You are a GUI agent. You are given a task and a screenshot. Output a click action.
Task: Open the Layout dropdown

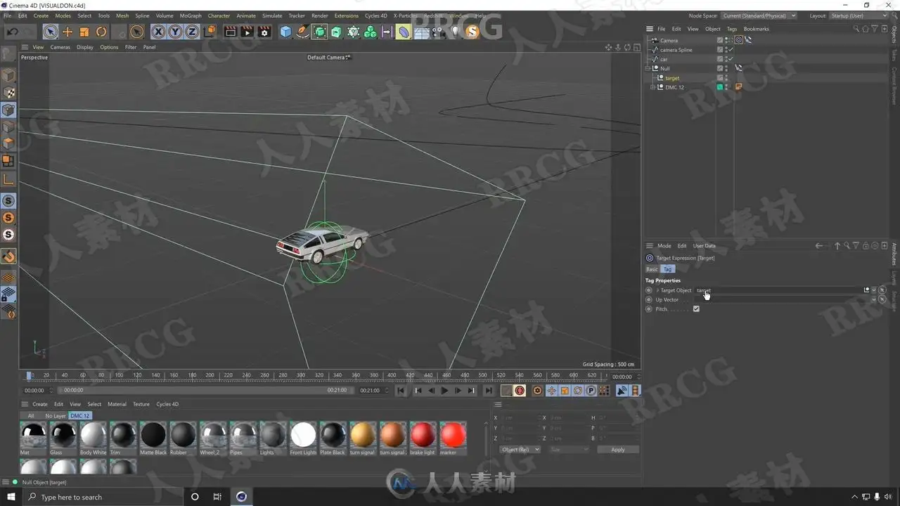coord(859,15)
